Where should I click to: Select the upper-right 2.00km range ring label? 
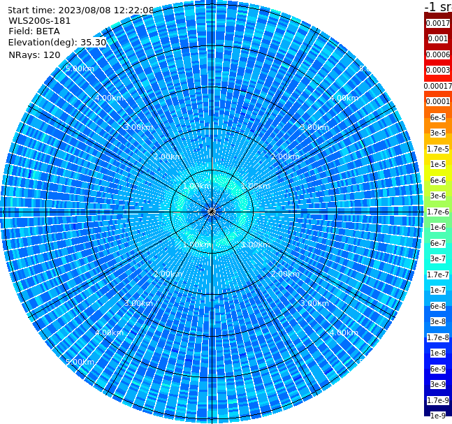point(286,156)
